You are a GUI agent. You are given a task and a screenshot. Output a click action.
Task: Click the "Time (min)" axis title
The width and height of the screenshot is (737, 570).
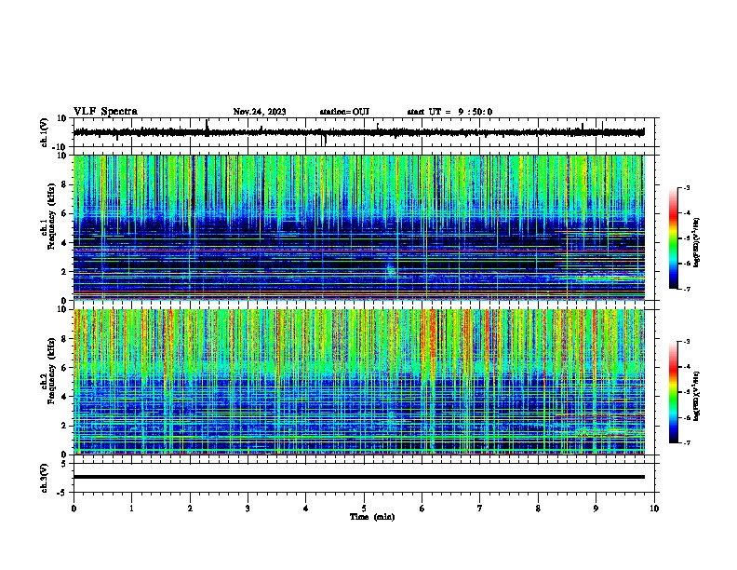[x=372, y=517]
